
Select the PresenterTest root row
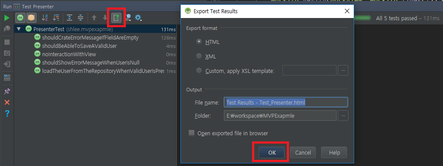tap(95, 29)
